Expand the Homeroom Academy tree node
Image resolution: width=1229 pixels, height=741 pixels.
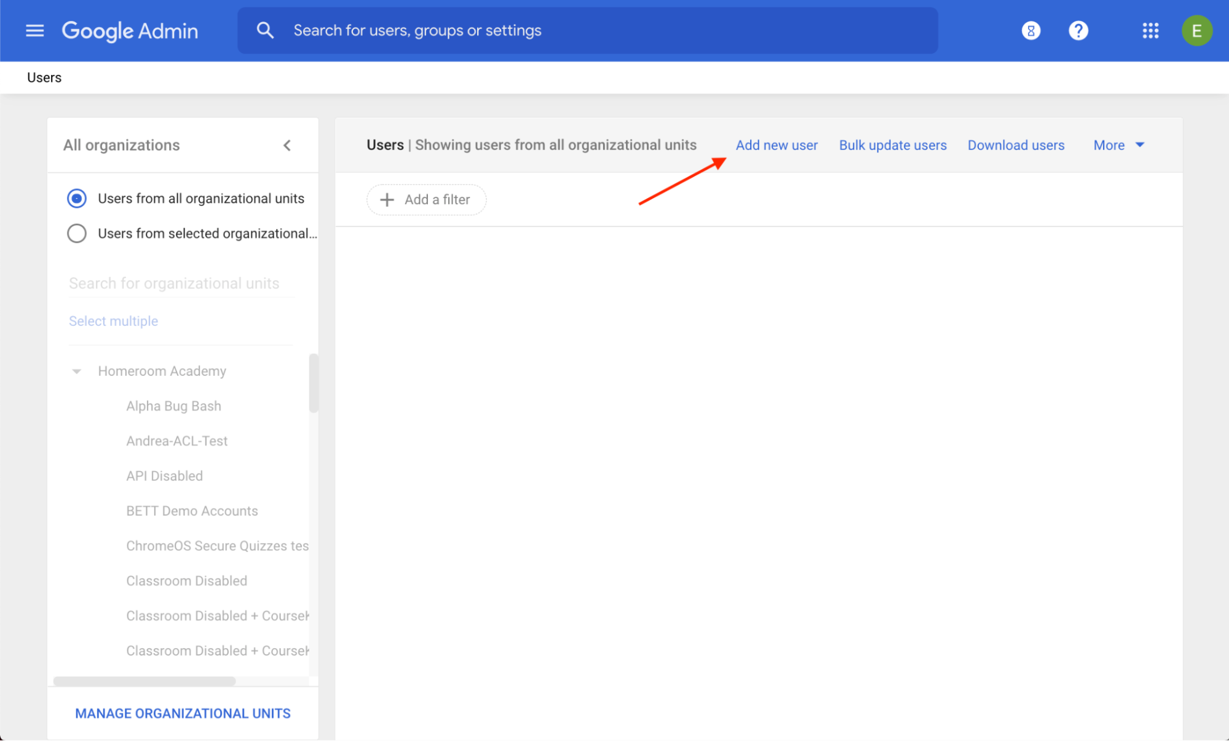coord(77,370)
